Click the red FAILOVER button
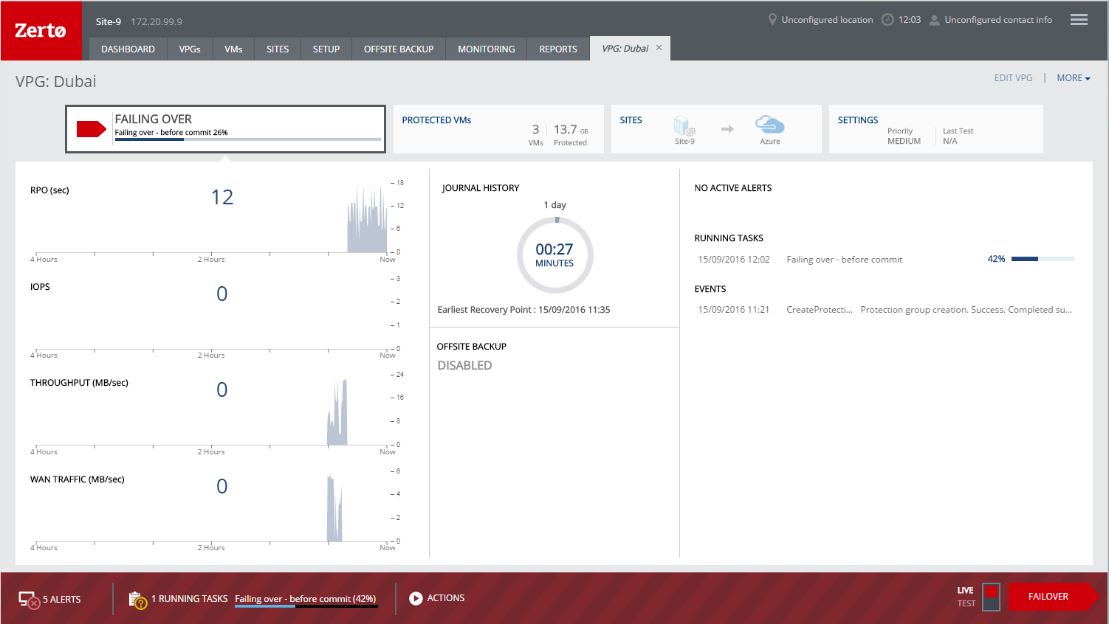1109x624 pixels. pyautogui.click(x=1053, y=597)
